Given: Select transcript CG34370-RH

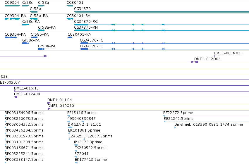Looking at the screenshot, I should [x=162, y=30].
